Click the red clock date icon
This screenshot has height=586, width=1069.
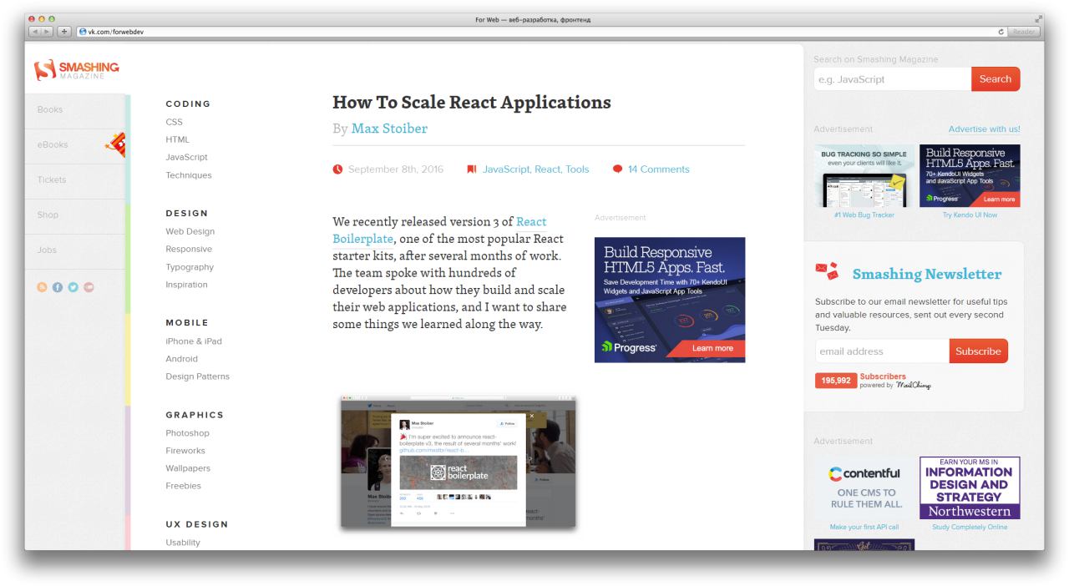pos(337,169)
